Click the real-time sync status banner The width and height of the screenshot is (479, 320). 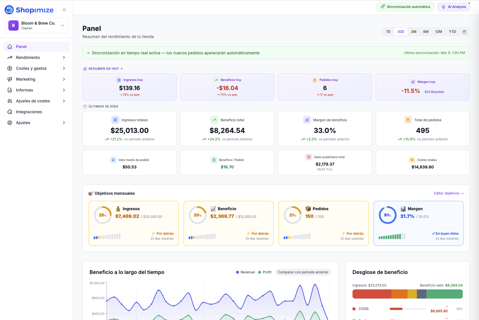click(276, 53)
